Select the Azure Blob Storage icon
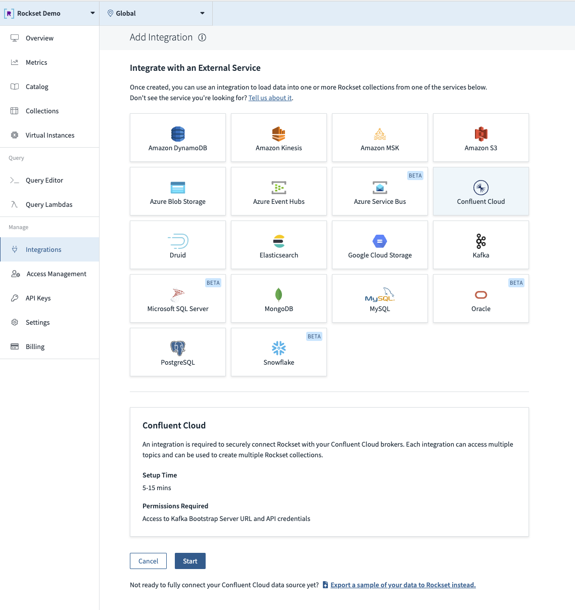 178,188
